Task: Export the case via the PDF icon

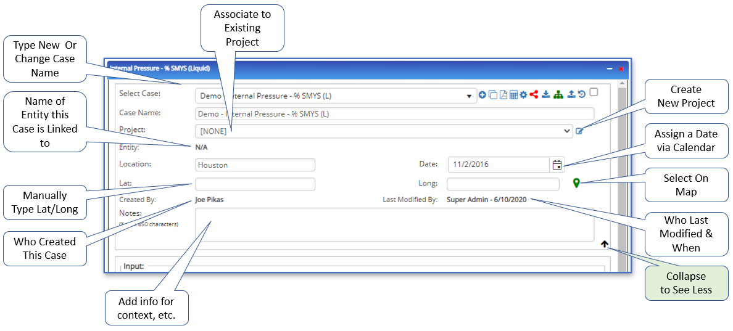Action: point(503,94)
